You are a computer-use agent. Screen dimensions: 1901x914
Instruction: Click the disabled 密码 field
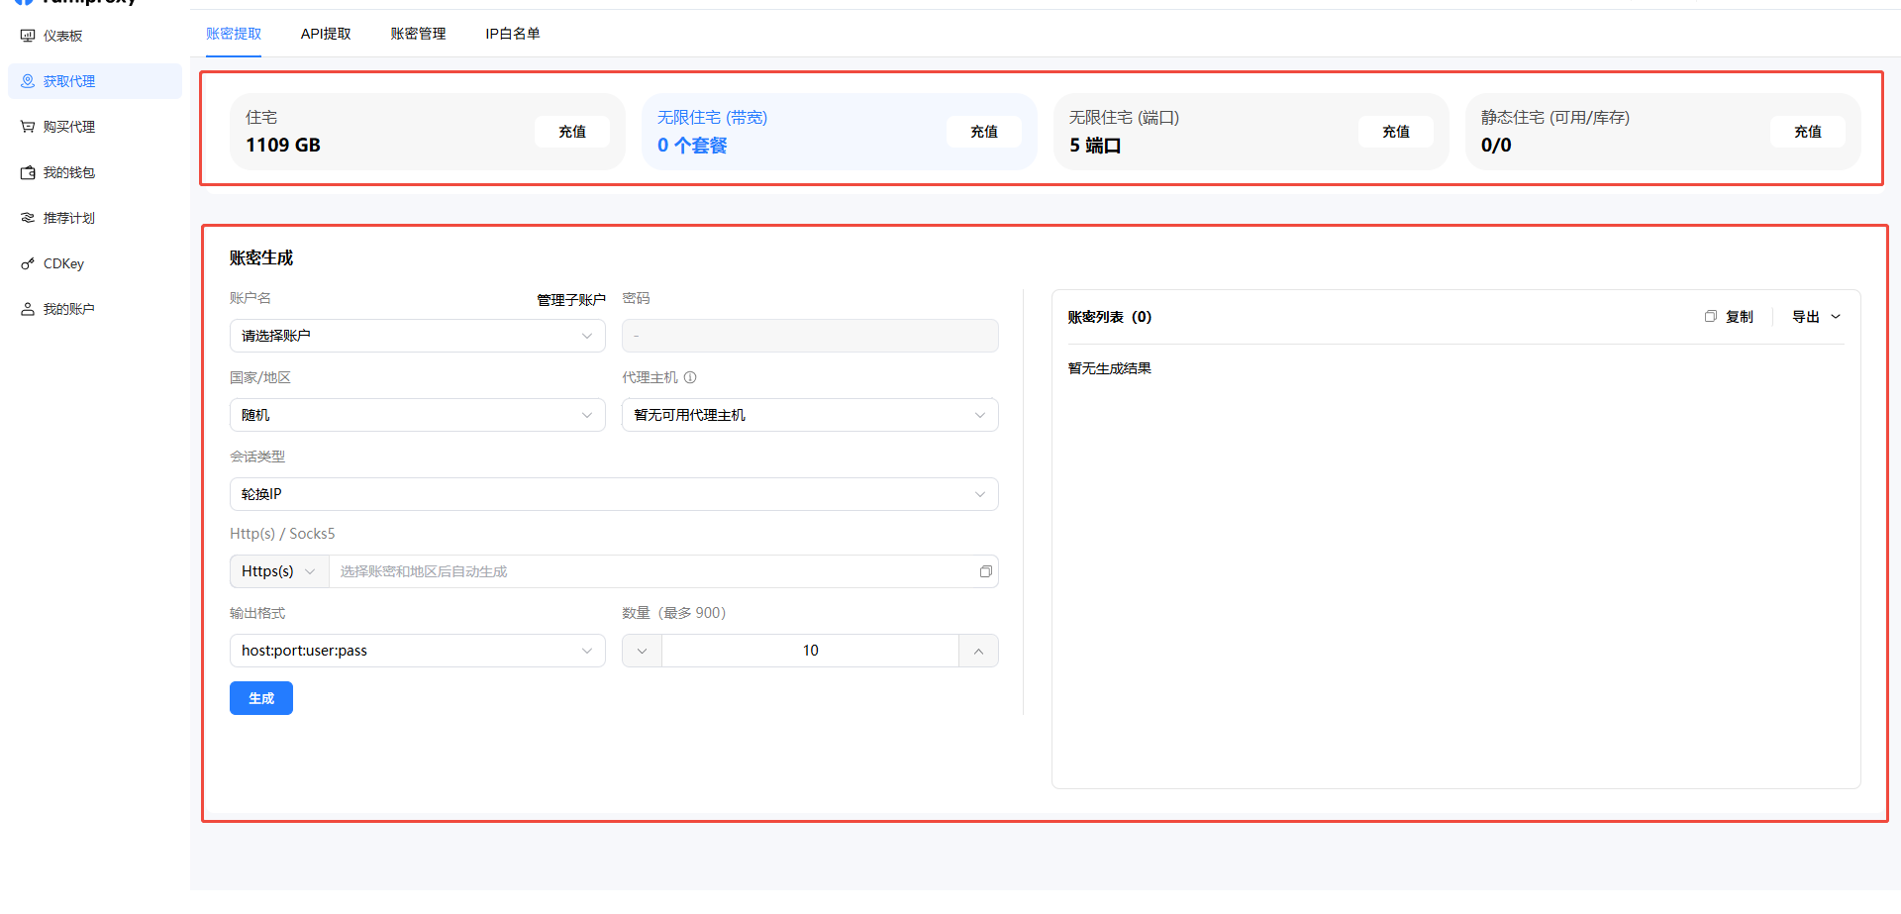[810, 336]
